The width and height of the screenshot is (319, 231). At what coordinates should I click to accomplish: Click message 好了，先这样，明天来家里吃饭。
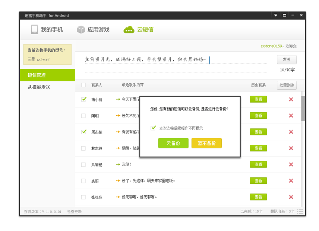pos(148,181)
